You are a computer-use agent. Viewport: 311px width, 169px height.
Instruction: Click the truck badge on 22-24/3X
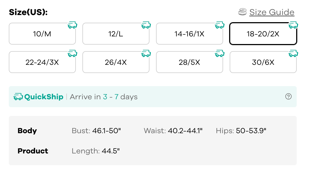[73, 53]
